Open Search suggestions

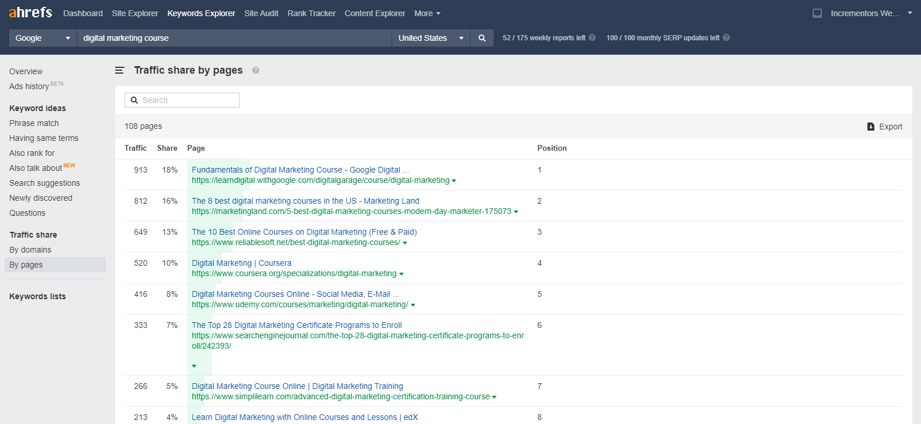tap(44, 183)
